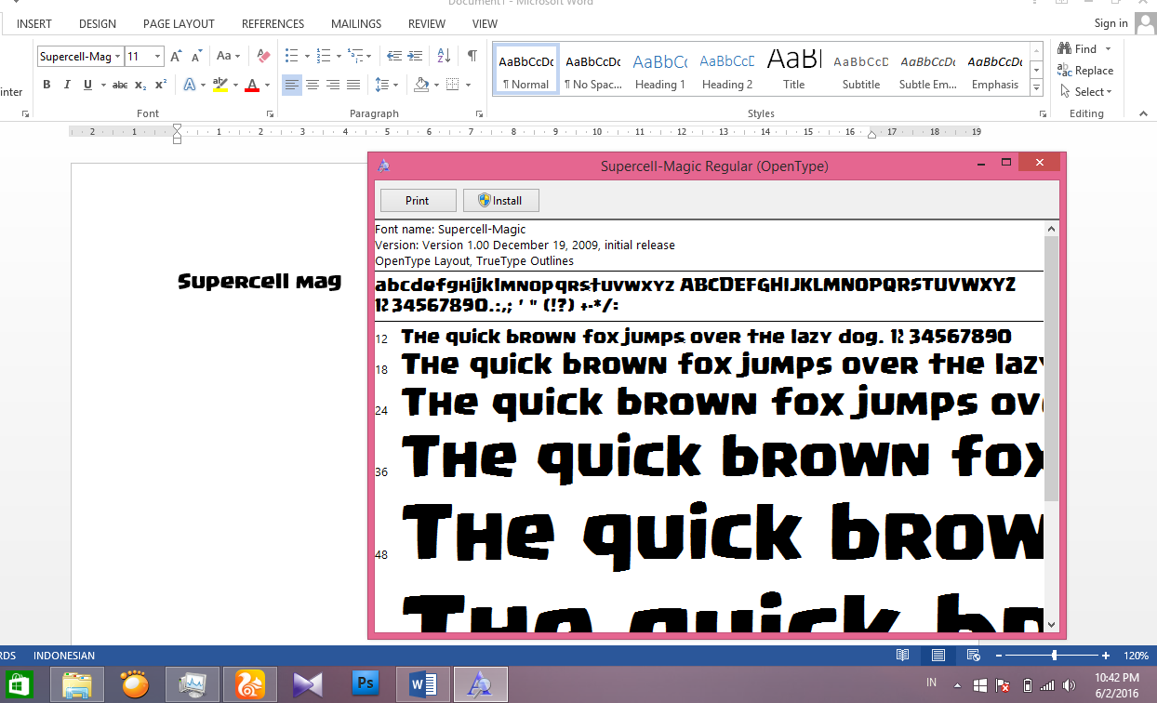Open Change Case dropdown
This screenshot has width=1157, height=703.
coord(228,56)
